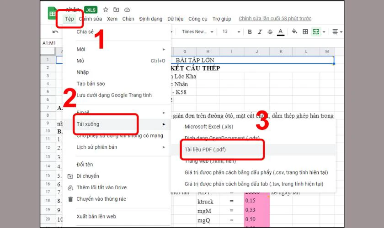Open the borders tool
Screen dimensions: 384x228
[305, 32]
